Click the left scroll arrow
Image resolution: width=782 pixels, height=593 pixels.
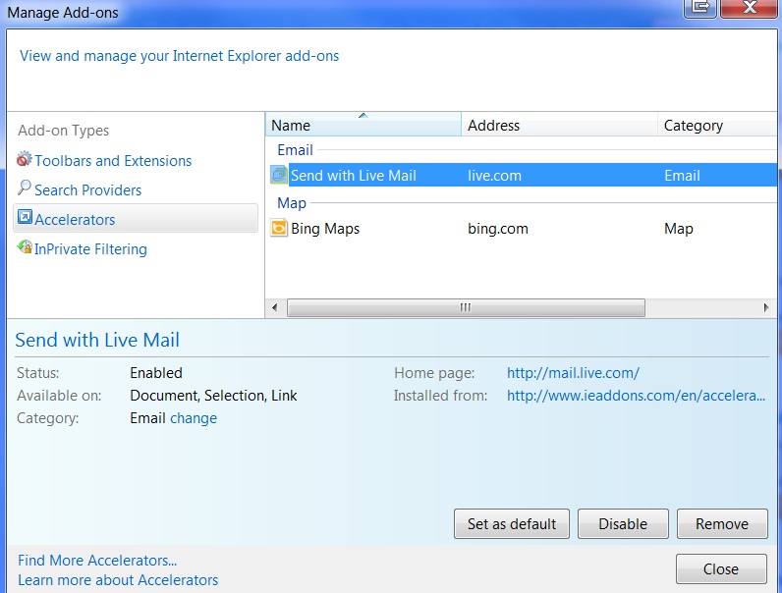(x=275, y=307)
